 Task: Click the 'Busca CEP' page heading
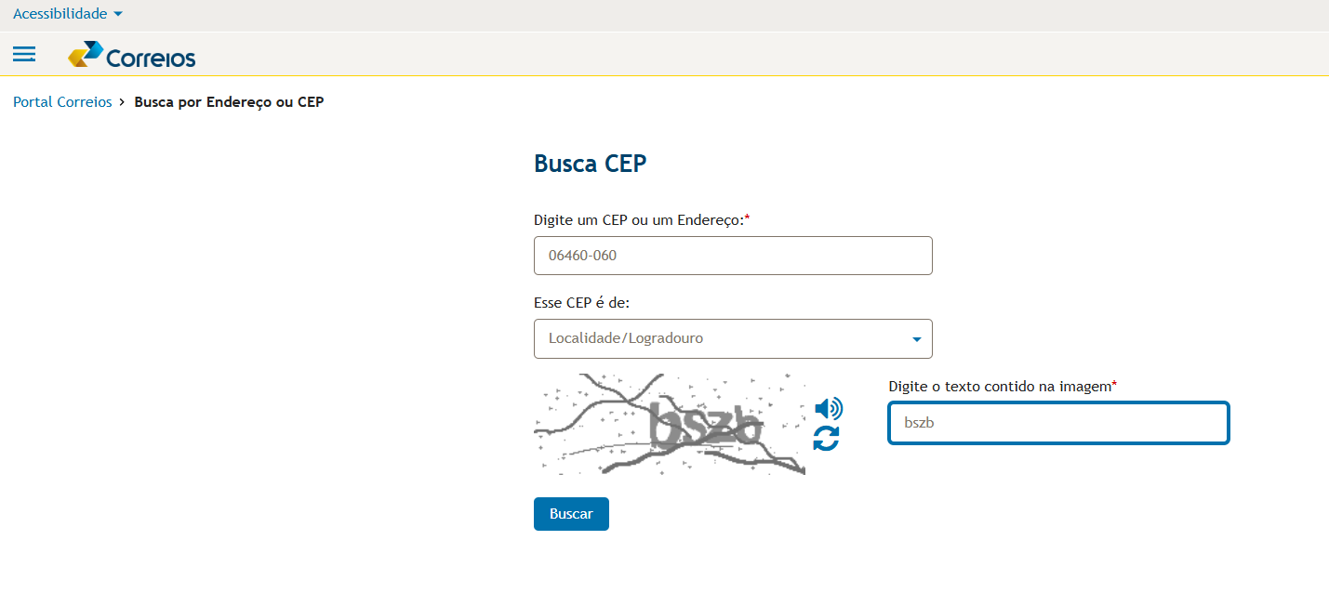pyautogui.click(x=590, y=164)
